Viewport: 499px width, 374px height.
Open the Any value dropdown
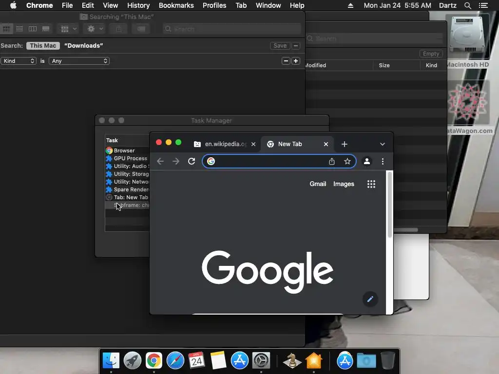tap(79, 61)
